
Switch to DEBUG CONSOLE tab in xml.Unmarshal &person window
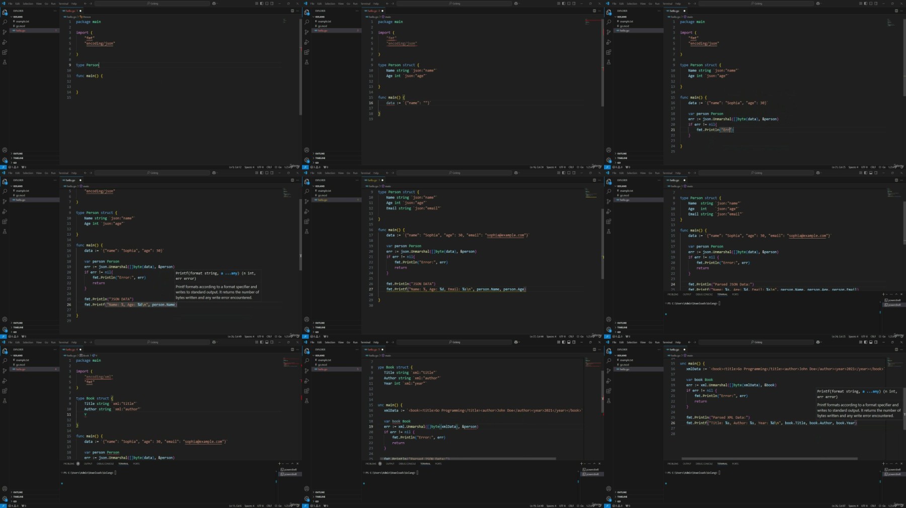407,464
